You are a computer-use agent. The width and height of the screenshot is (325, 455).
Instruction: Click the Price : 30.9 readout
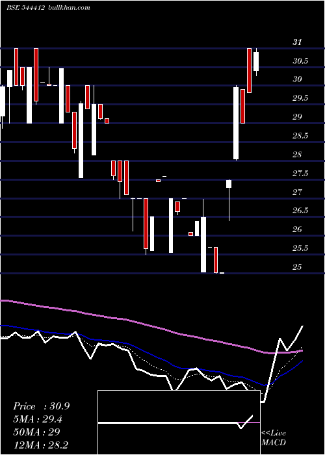(41, 406)
